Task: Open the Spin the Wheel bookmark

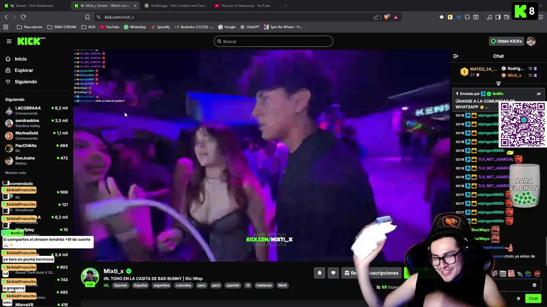Action: click(283, 27)
